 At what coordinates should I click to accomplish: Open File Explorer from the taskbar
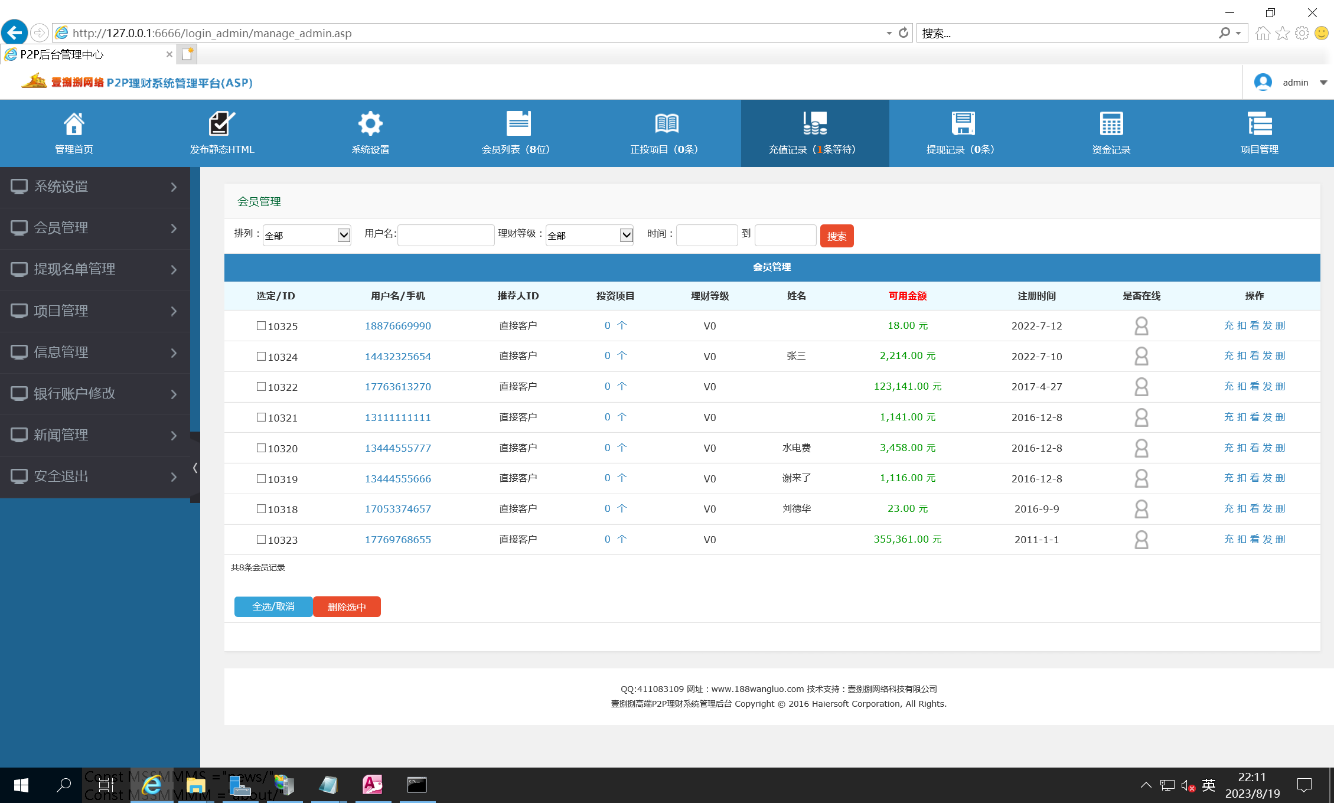click(195, 785)
